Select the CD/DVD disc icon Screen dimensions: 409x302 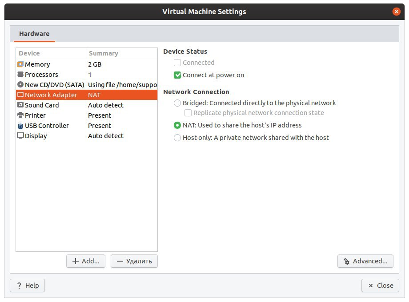(20, 84)
